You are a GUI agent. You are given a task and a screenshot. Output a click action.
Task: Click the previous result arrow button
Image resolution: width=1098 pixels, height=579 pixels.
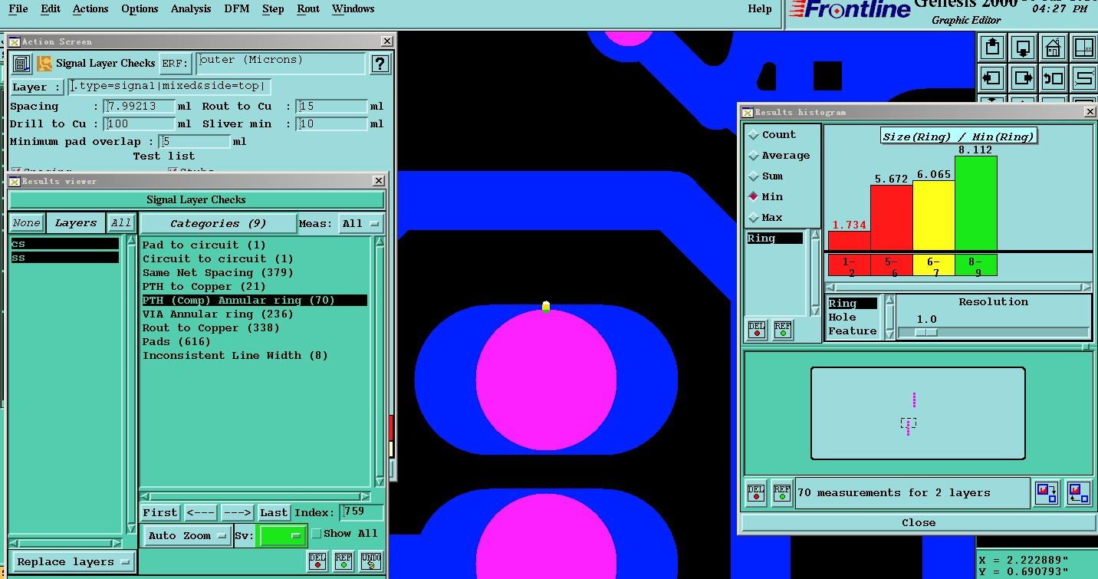coord(200,512)
